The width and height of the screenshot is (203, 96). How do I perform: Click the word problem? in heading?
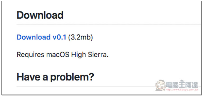point(72,78)
